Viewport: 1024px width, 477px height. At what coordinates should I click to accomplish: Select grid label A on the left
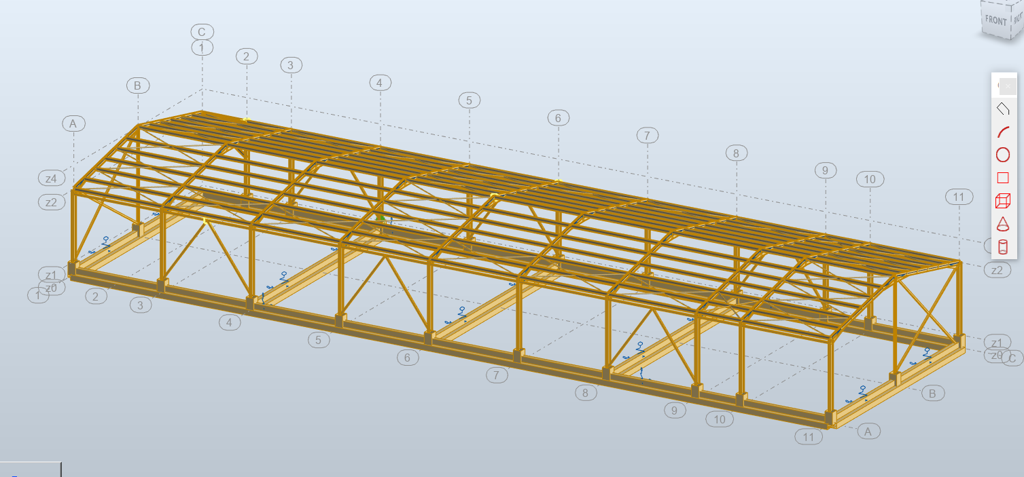(74, 123)
